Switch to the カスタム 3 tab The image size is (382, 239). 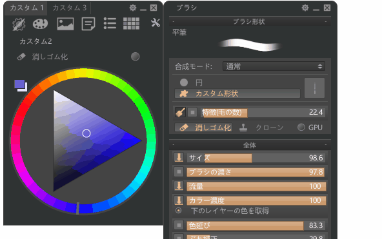tap(70, 8)
